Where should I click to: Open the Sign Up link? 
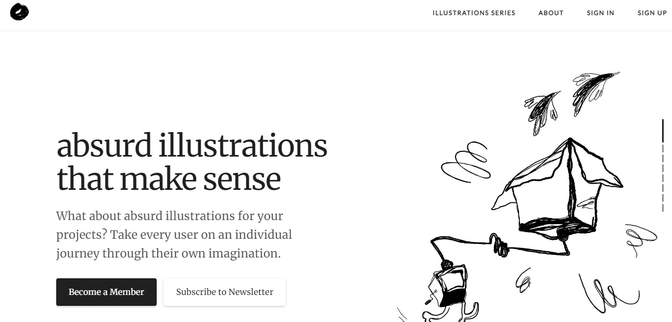652,13
